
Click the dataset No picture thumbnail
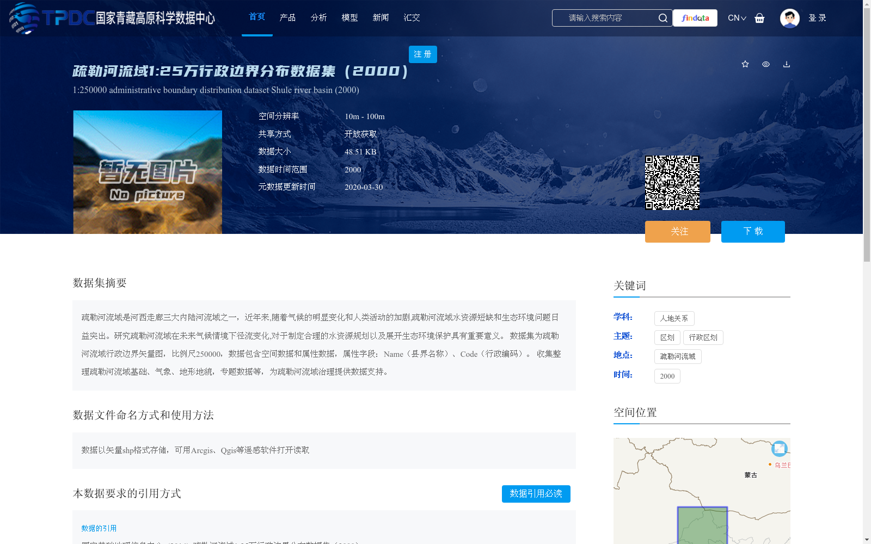148,172
